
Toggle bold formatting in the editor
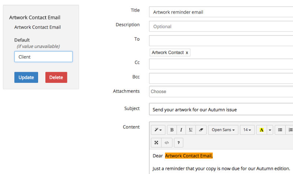(x=172, y=130)
